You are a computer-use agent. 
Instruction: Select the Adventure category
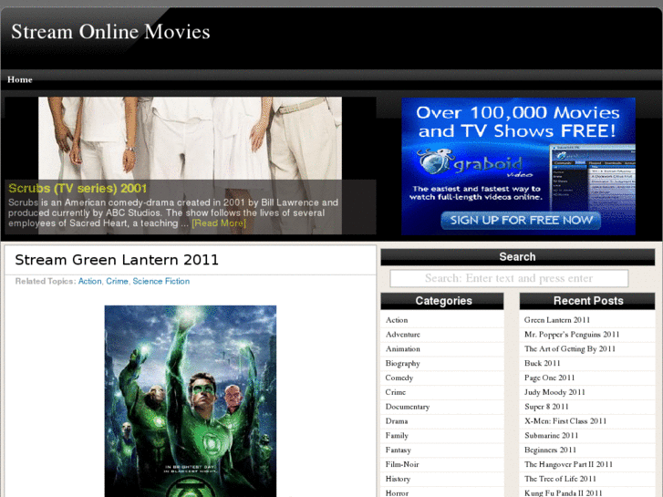click(x=403, y=335)
